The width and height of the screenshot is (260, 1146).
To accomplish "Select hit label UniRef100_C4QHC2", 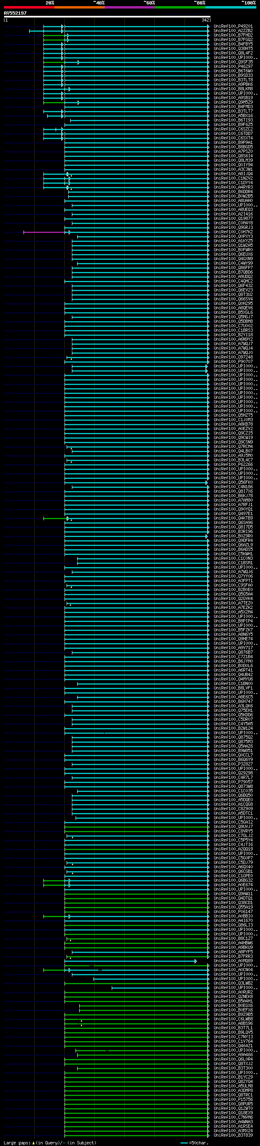I will pyautogui.click(x=233, y=281).
